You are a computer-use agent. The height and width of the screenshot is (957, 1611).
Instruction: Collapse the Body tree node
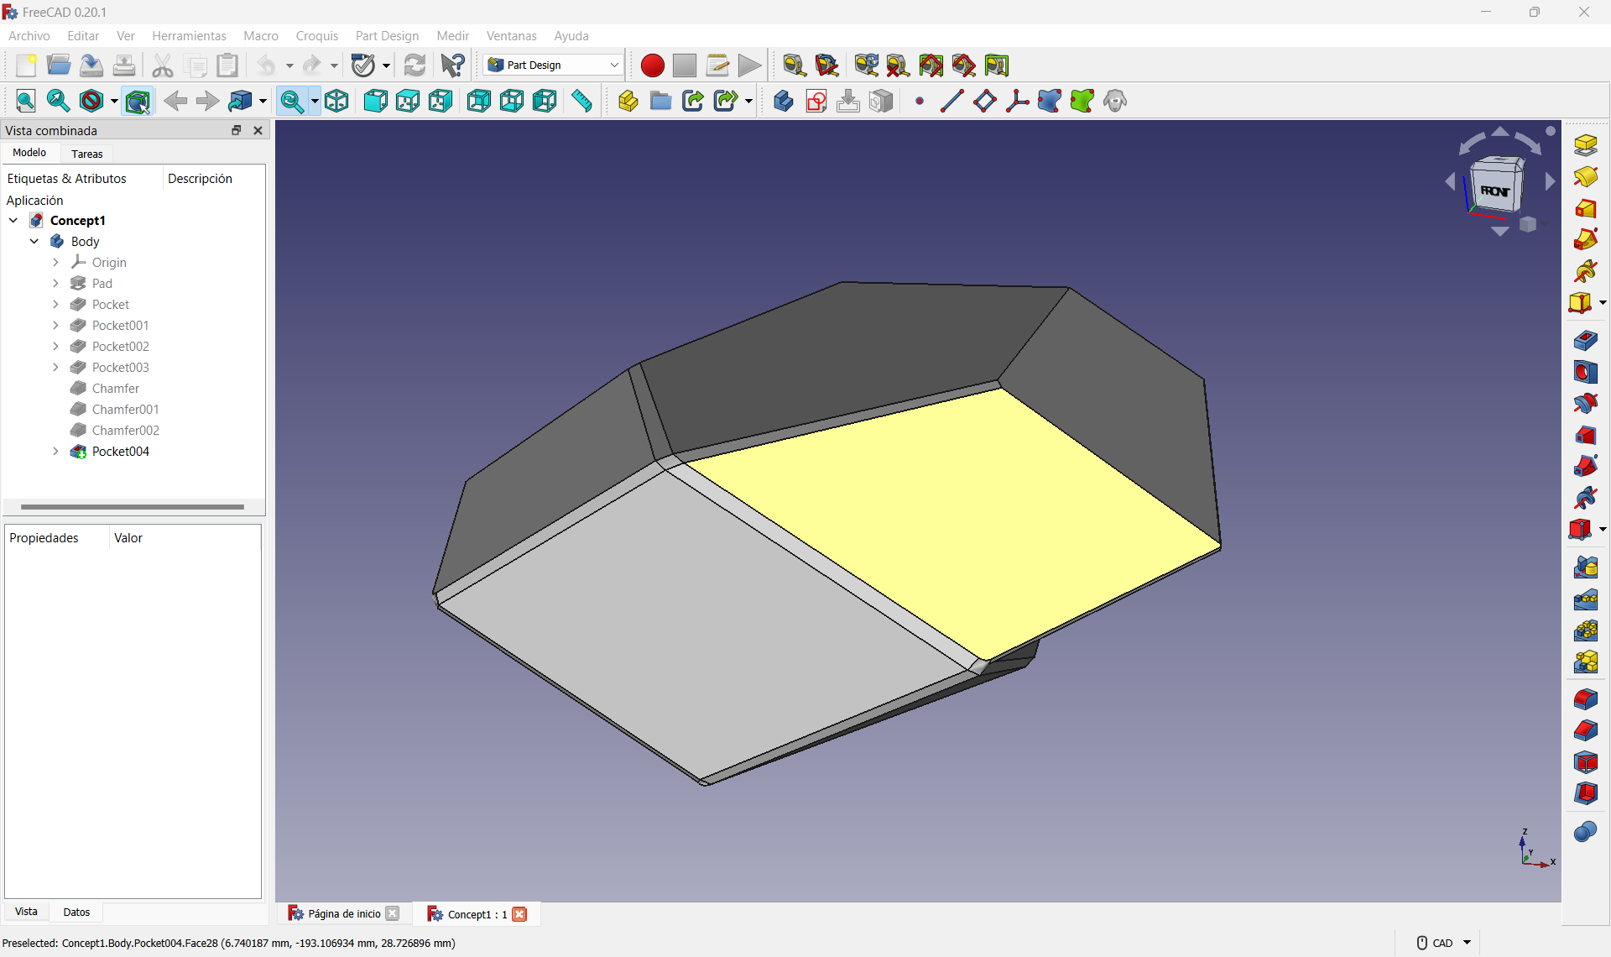pos(34,241)
